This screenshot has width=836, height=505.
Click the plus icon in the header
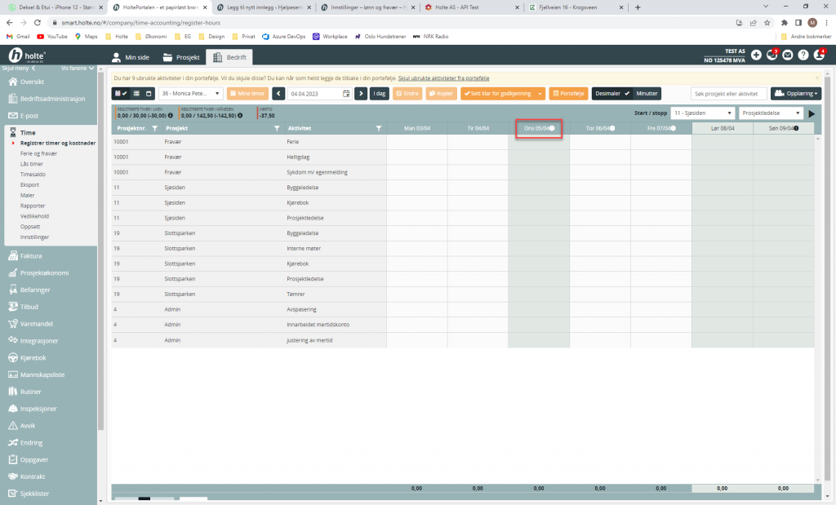[756, 55]
